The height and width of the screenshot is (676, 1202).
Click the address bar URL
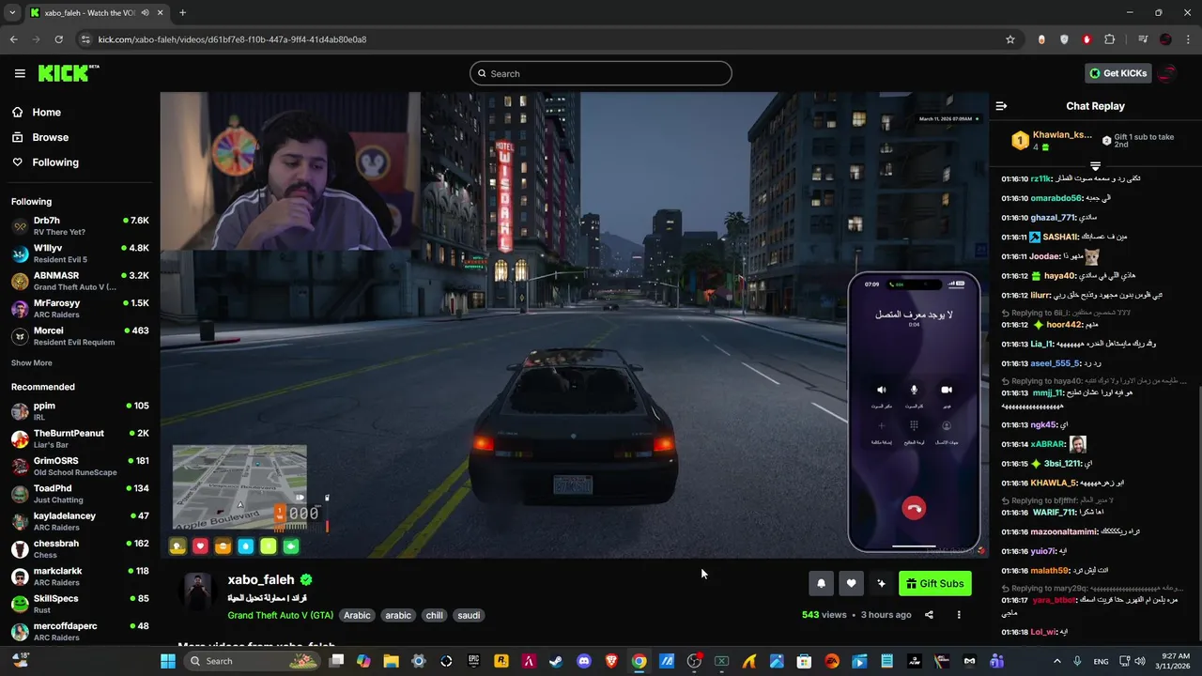coord(232,39)
